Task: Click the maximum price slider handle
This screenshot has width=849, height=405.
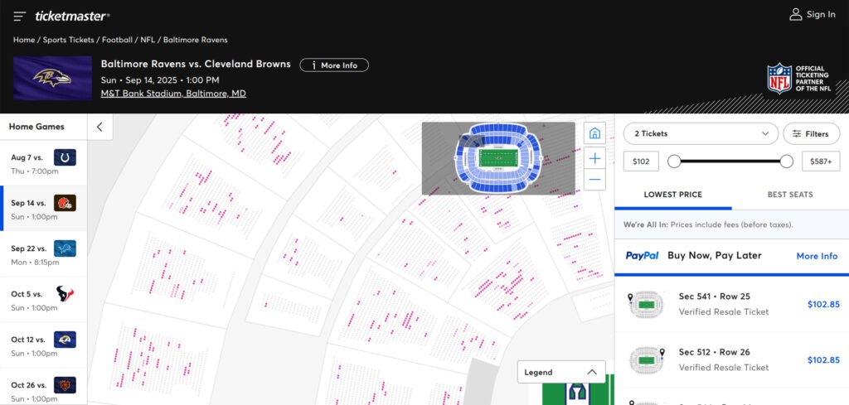Action: [x=786, y=162]
